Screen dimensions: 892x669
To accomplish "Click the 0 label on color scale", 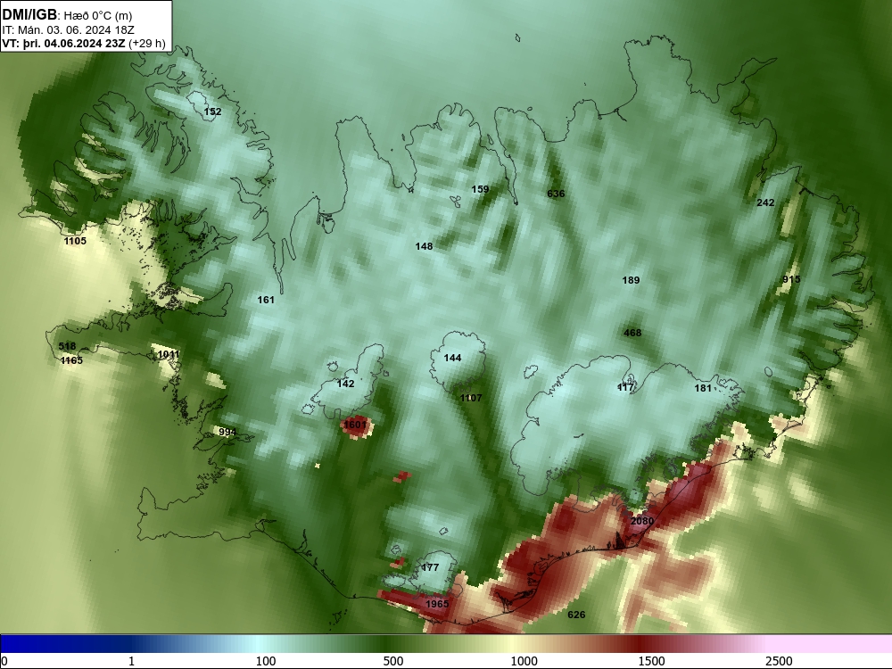I will [x=4, y=661].
